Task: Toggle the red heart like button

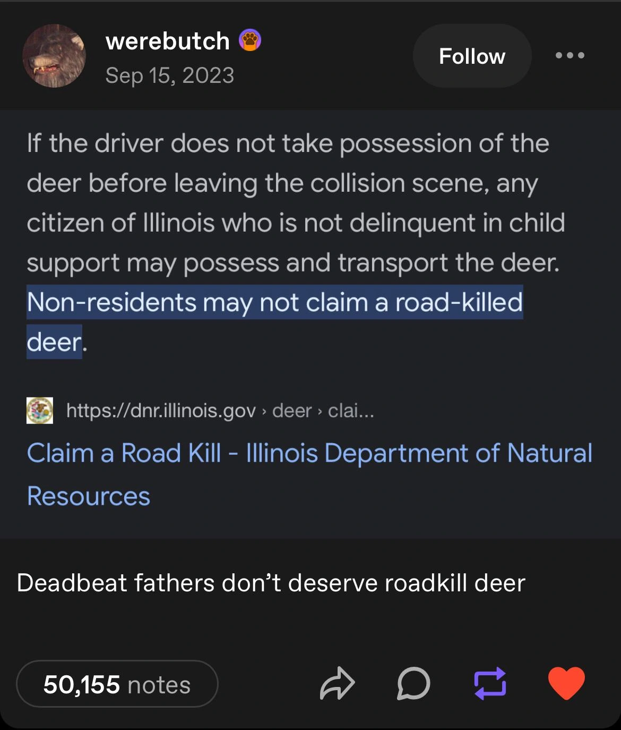Action: (x=566, y=683)
